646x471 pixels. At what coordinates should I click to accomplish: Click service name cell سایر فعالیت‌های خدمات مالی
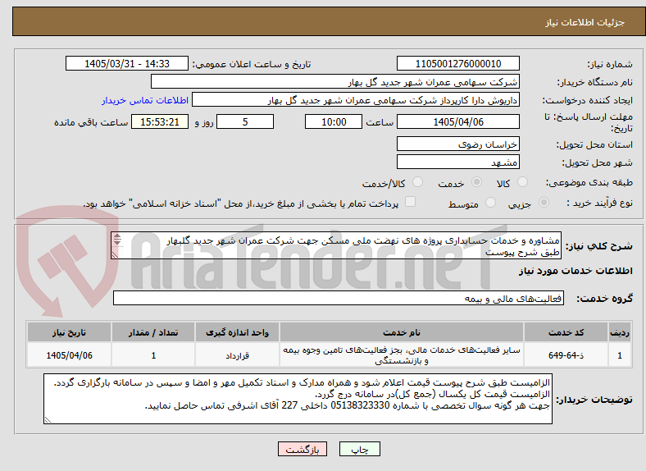402,355
